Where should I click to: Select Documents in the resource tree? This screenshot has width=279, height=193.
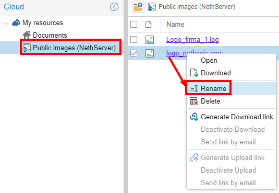[50, 35]
